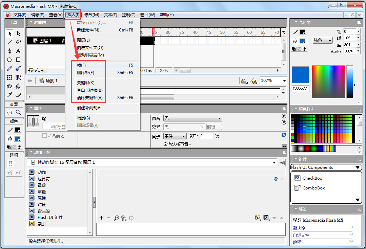Click Insert Layer Folder icon
Viewport: 366px width, 249px height.
tap(44, 70)
